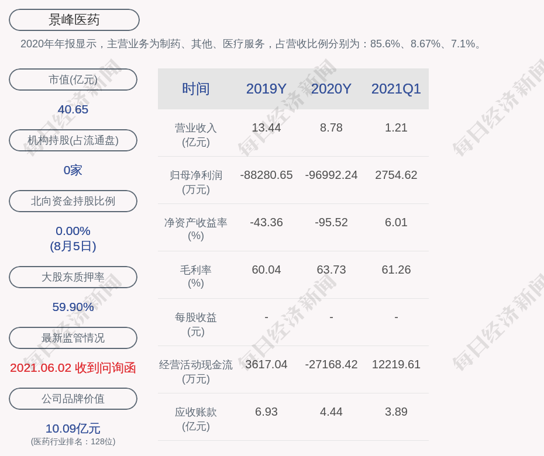Select the 2021Q1 column header
Screen dimensions: 544x456
pos(396,89)
